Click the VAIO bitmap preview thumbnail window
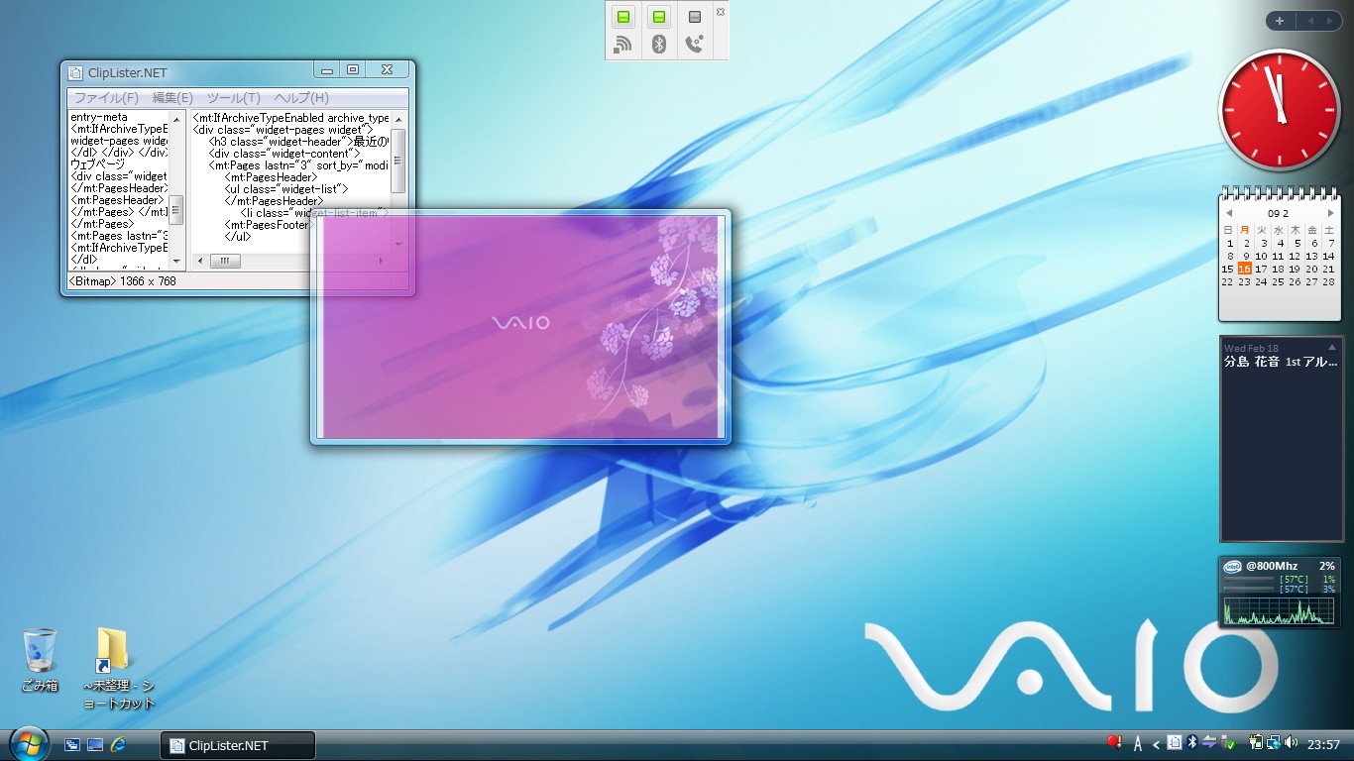Image resolution: width=1354 pixels, height=761 pixels. tap(520, 326)
